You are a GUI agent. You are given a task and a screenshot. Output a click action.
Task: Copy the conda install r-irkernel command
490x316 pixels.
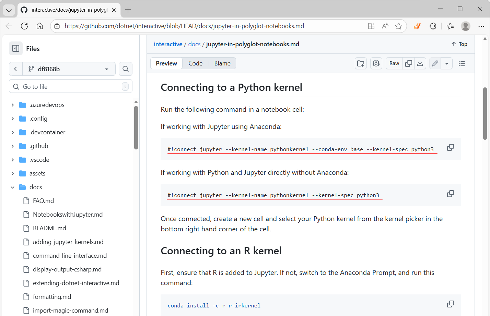tap(451, 304)
